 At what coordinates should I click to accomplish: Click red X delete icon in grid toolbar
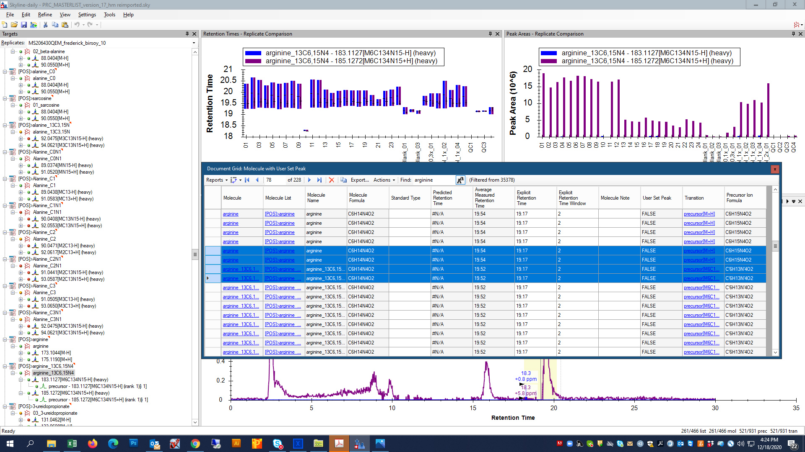[x=331, y=180]
